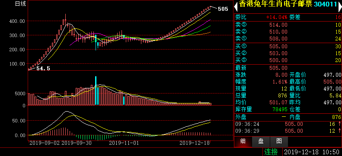
Task: Select the 买① price 505.00
Action: pyautogui.click(x=278, y=46)
